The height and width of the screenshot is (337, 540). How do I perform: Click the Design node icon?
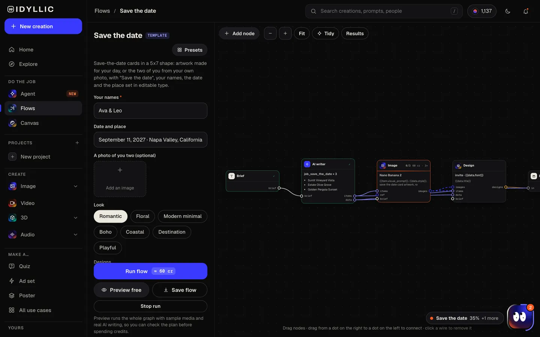click(458, 166)
